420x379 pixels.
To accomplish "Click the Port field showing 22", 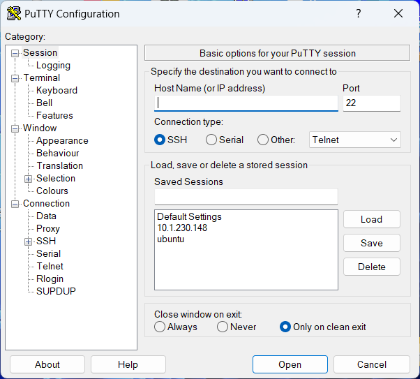I will (372, 103).
